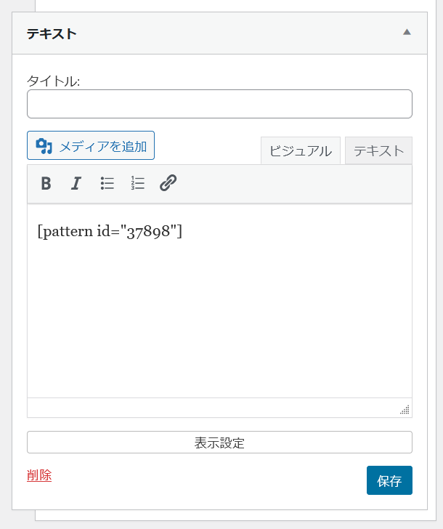Save the widget with 保存
This screenshot has height=529, width=443.
389,480
